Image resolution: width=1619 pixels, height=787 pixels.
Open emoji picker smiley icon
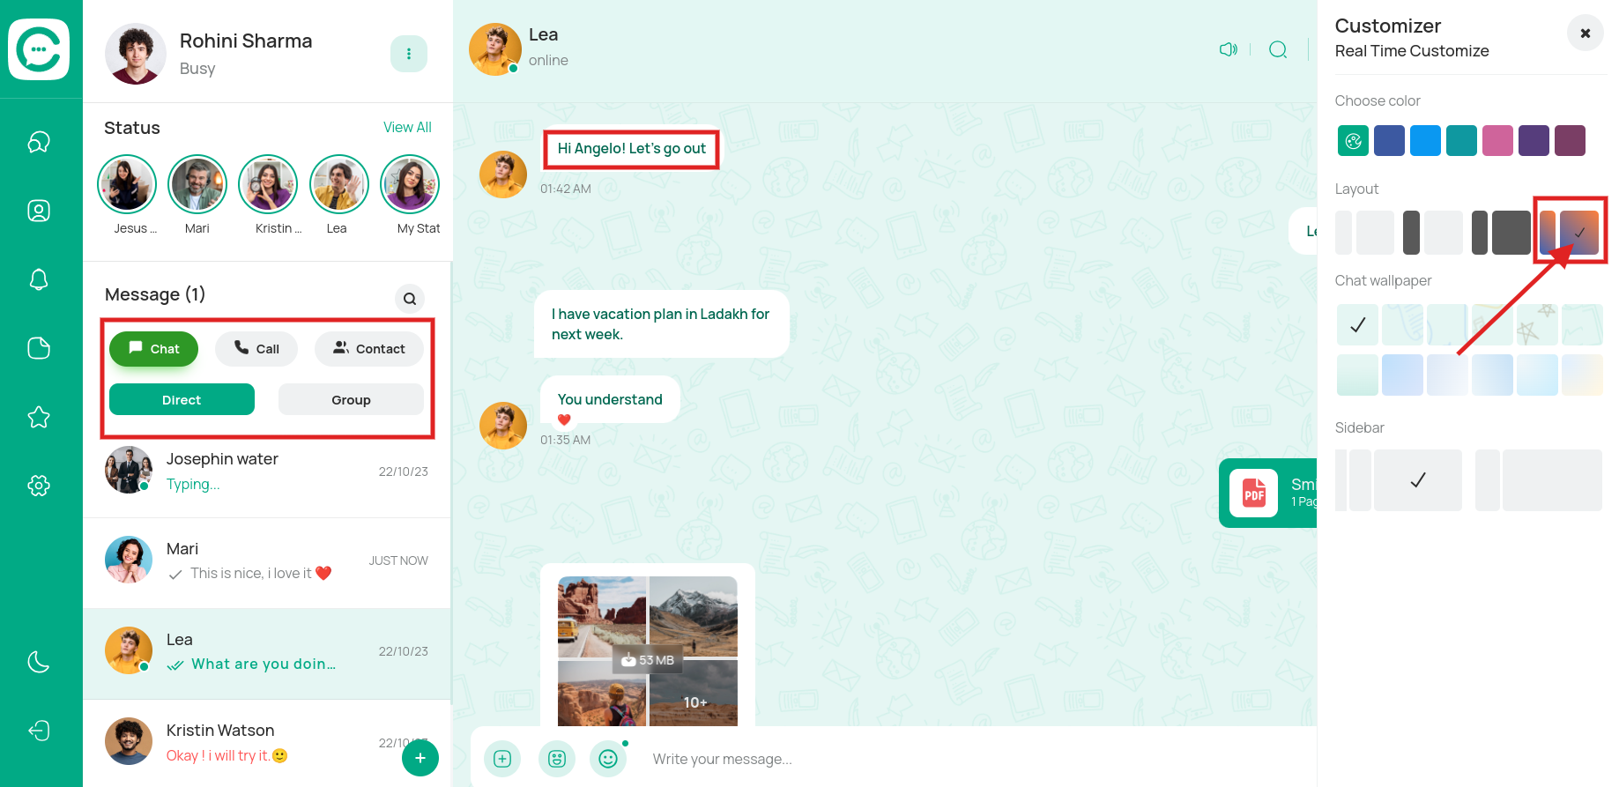coord(608,759)
